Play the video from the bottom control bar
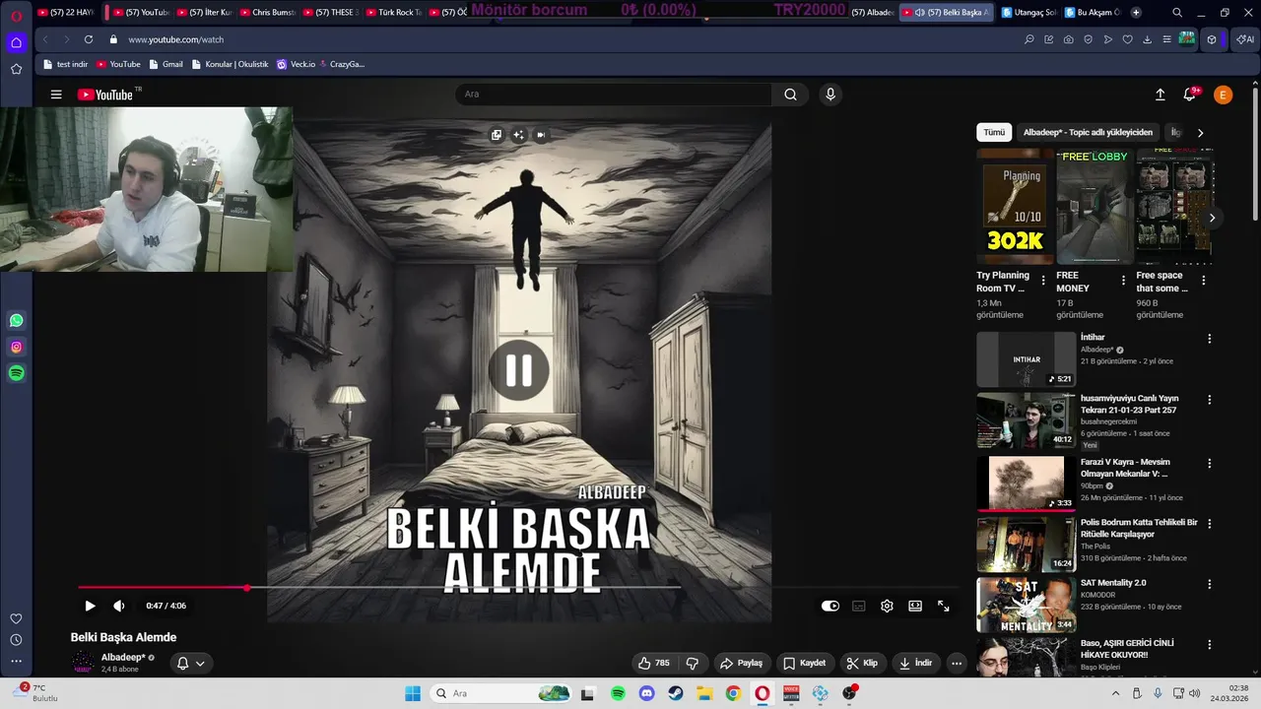Screen dimensions: 1261x709 90,606
